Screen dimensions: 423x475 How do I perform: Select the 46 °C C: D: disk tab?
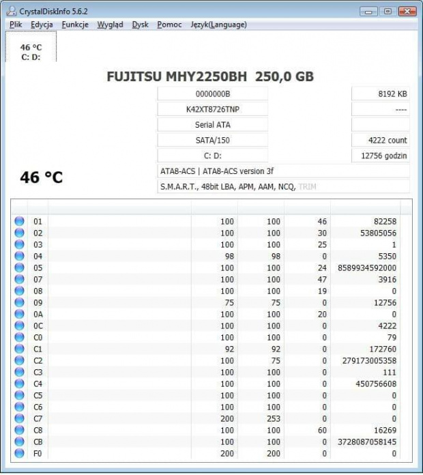click(x=31, y=47)
